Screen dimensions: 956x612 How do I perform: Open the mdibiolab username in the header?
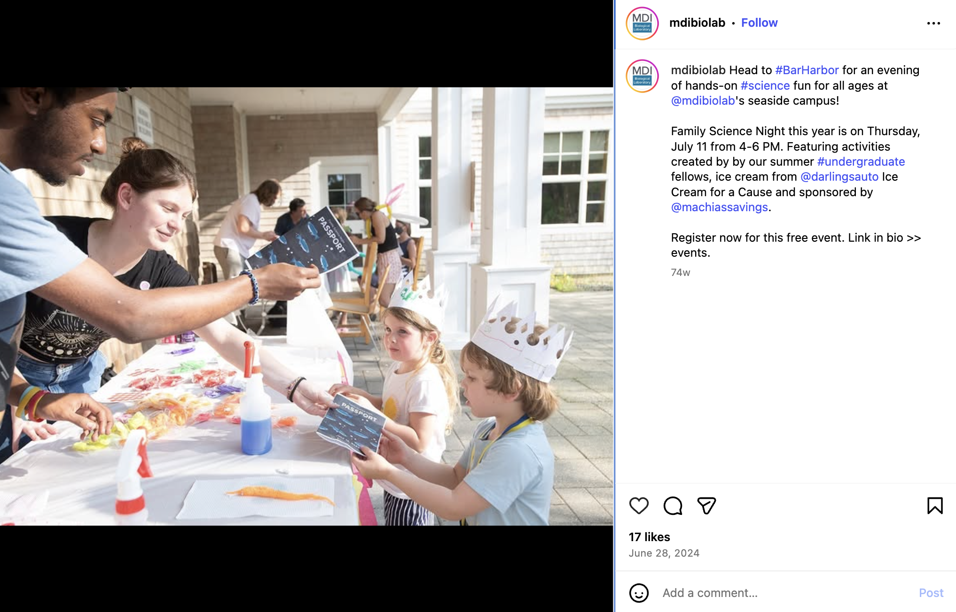pyautogui.click(x=697, y=23)
